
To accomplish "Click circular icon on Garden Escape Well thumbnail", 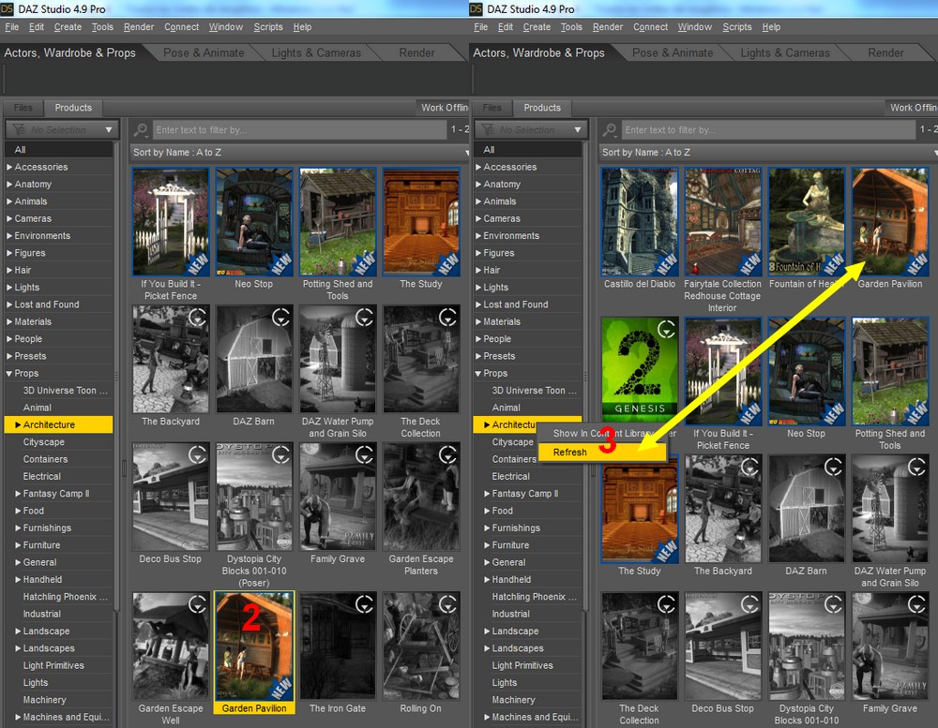I will pos(197,604).
